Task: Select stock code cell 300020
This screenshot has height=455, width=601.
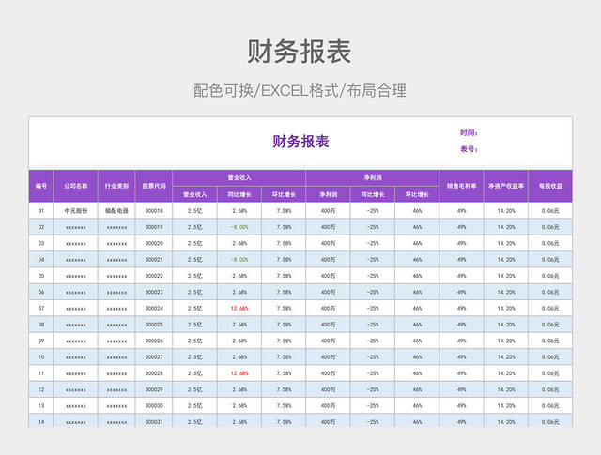Action: coord(154,243)
